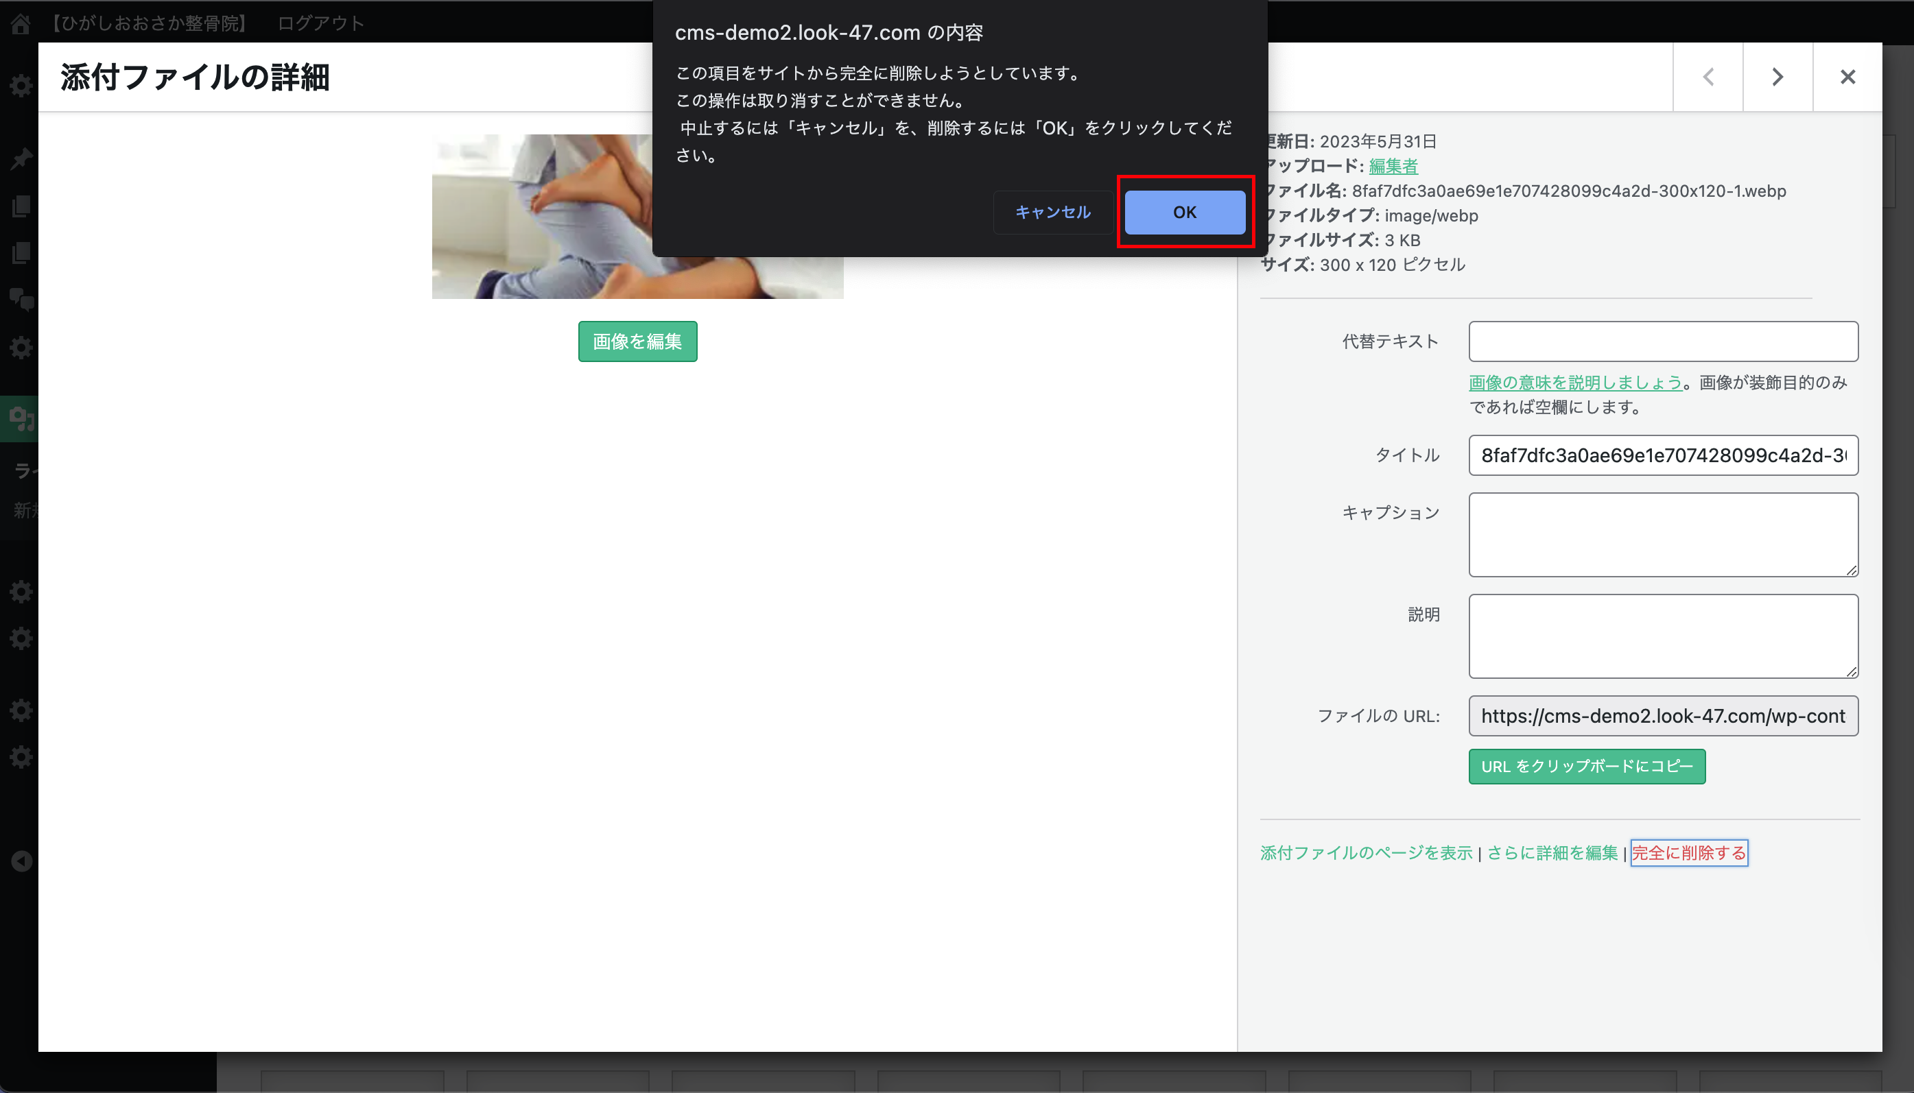This screenshot has height=1093, width=1914.
Task: Open the pushpin Posts menu in the sidebar
Action: coord(21,159)
